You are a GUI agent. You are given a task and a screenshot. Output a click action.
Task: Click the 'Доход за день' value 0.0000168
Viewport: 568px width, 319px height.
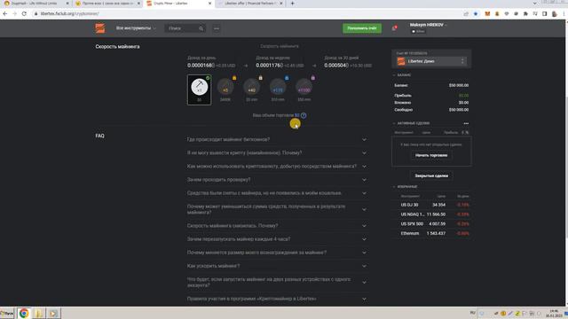pyautogui.click(x=201, y=66)
